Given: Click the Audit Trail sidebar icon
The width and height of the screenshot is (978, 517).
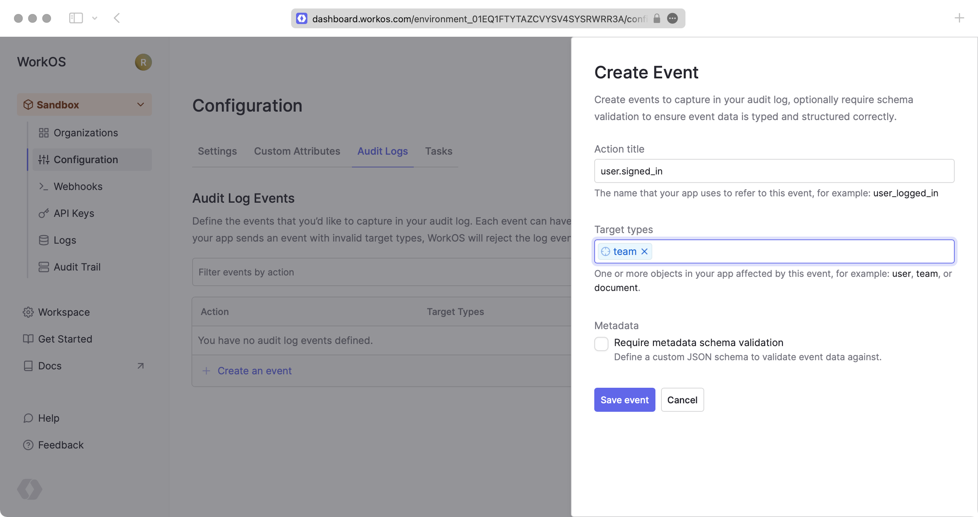Looking at the screenshot, I should [x=44, y=267].
